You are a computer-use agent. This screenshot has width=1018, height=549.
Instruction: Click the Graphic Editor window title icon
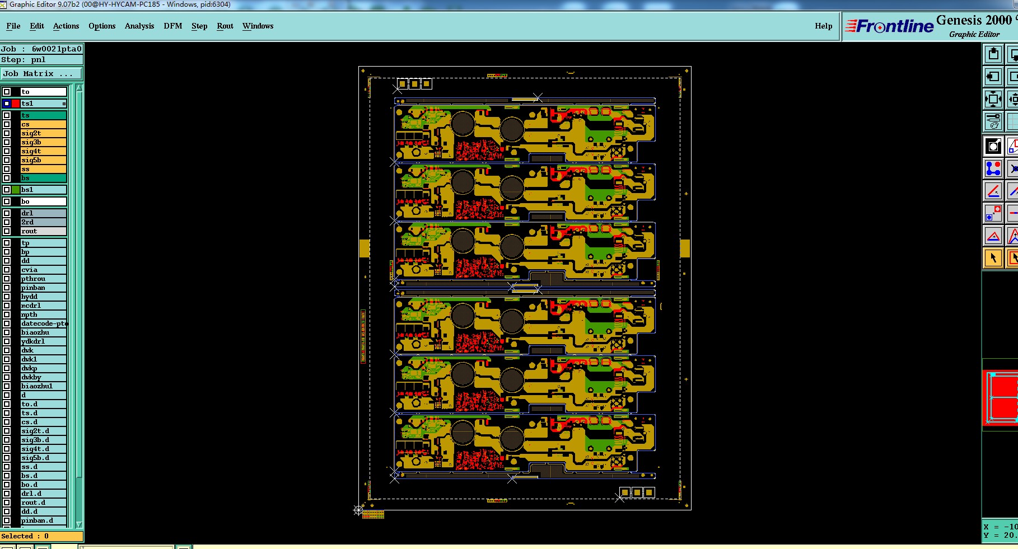(3, 4)
